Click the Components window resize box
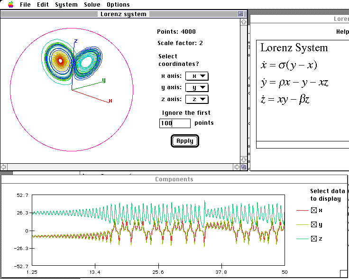 (343, 274)
